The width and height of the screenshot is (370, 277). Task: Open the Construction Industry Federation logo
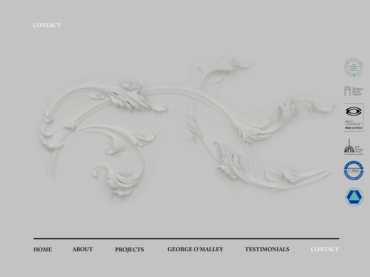point(353,197)
